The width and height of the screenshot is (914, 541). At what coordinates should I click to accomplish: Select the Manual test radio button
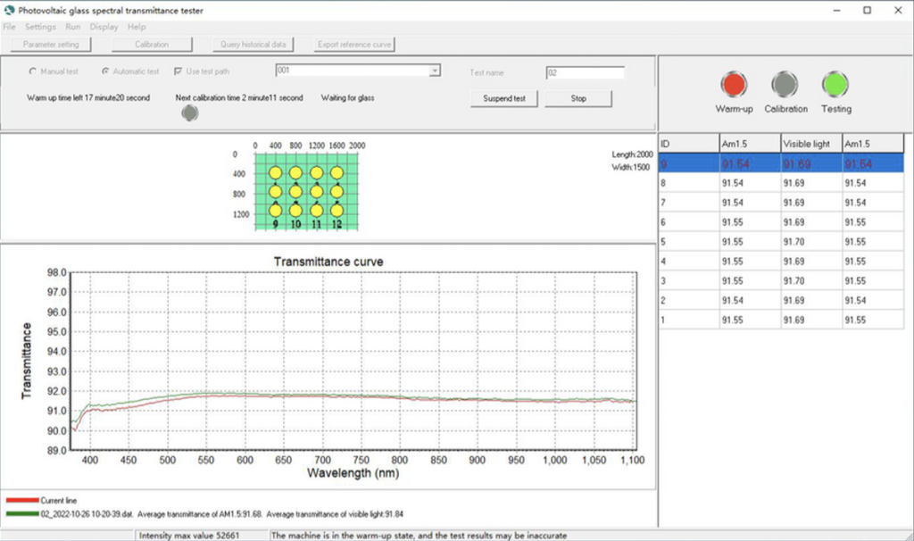coord(34,71)
